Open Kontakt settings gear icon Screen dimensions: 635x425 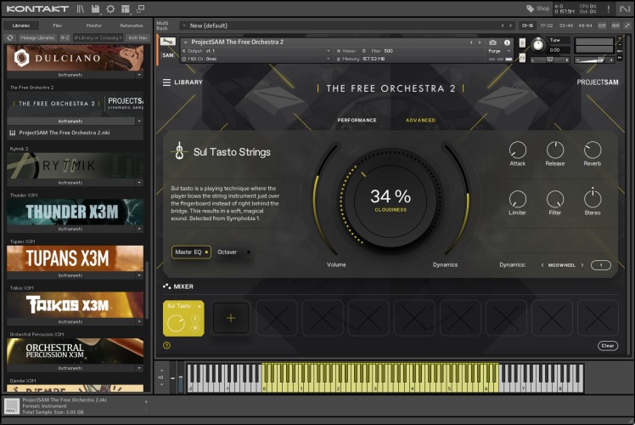(110, 8)
